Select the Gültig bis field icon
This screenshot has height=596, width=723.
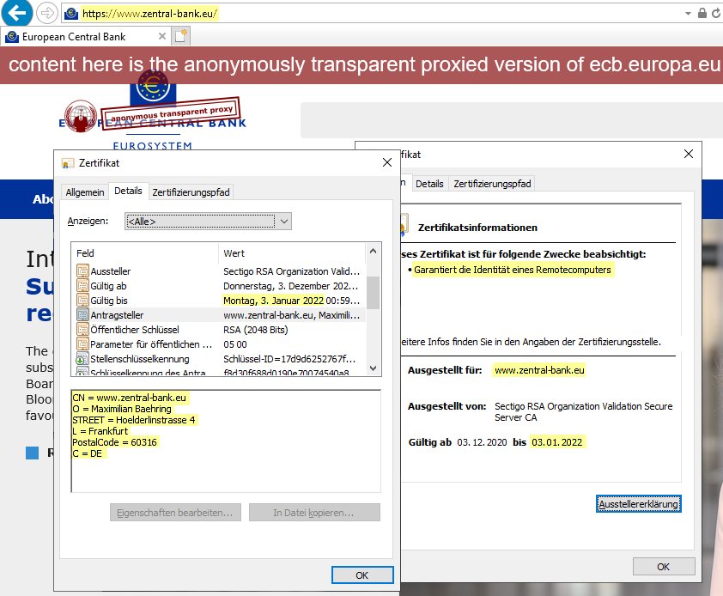point(82,301)
